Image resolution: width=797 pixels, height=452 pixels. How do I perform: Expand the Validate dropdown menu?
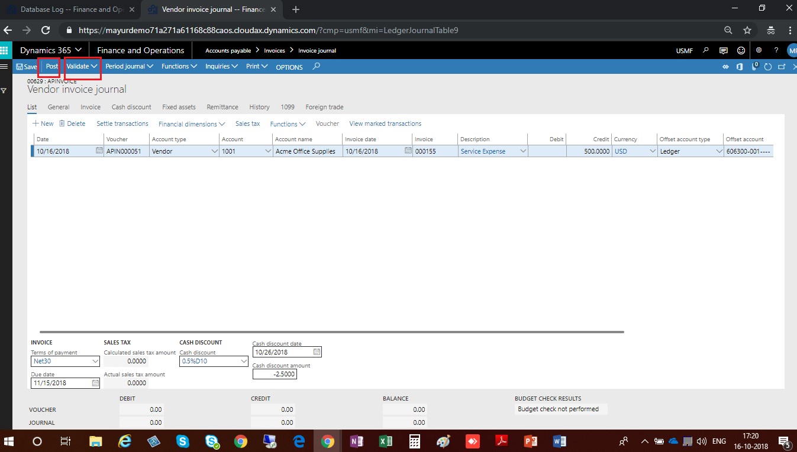click(x=82, y=66)
